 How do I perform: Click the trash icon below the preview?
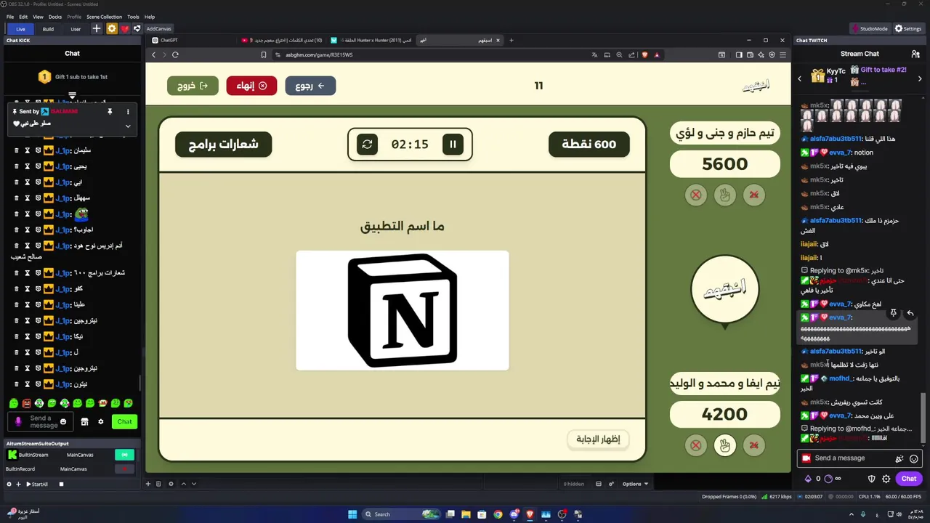click(158, 484)
